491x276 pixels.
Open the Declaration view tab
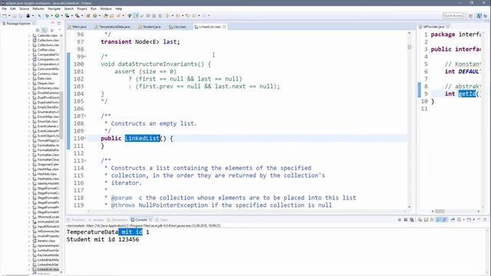[117, 220]
